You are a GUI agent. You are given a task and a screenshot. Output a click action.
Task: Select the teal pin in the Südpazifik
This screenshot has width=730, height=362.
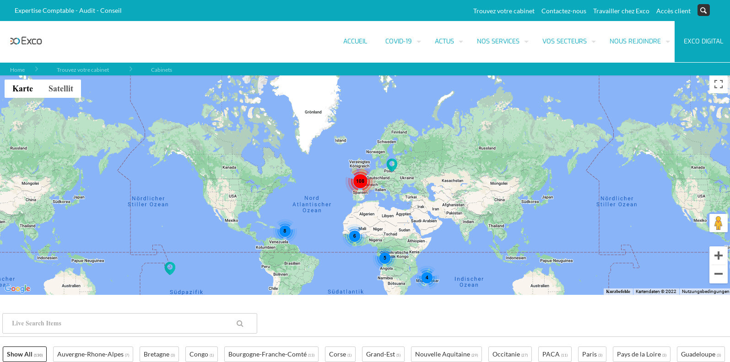[170, 268]
